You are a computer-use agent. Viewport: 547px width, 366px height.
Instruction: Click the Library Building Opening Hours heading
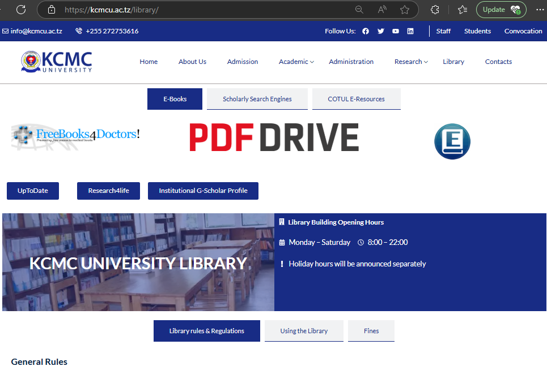(x=336, y=222)
